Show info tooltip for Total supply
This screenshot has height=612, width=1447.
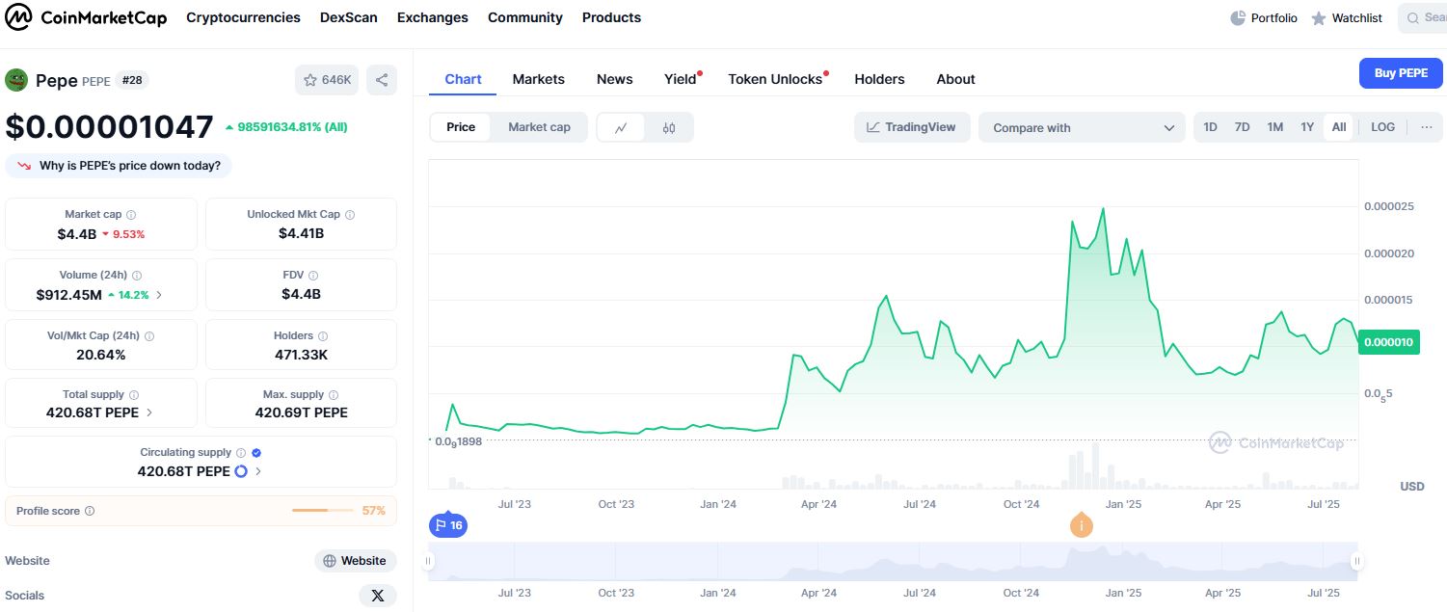(x=134, y=395)
